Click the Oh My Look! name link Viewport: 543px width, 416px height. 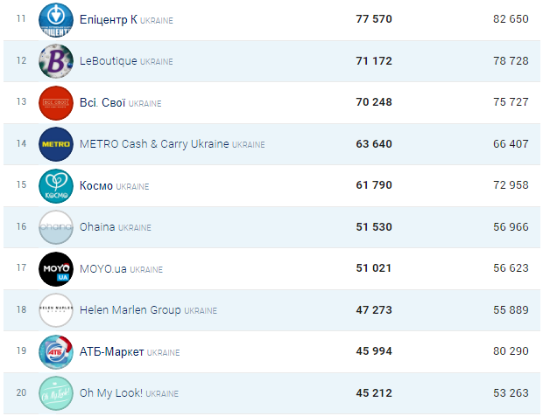(111, 393)
